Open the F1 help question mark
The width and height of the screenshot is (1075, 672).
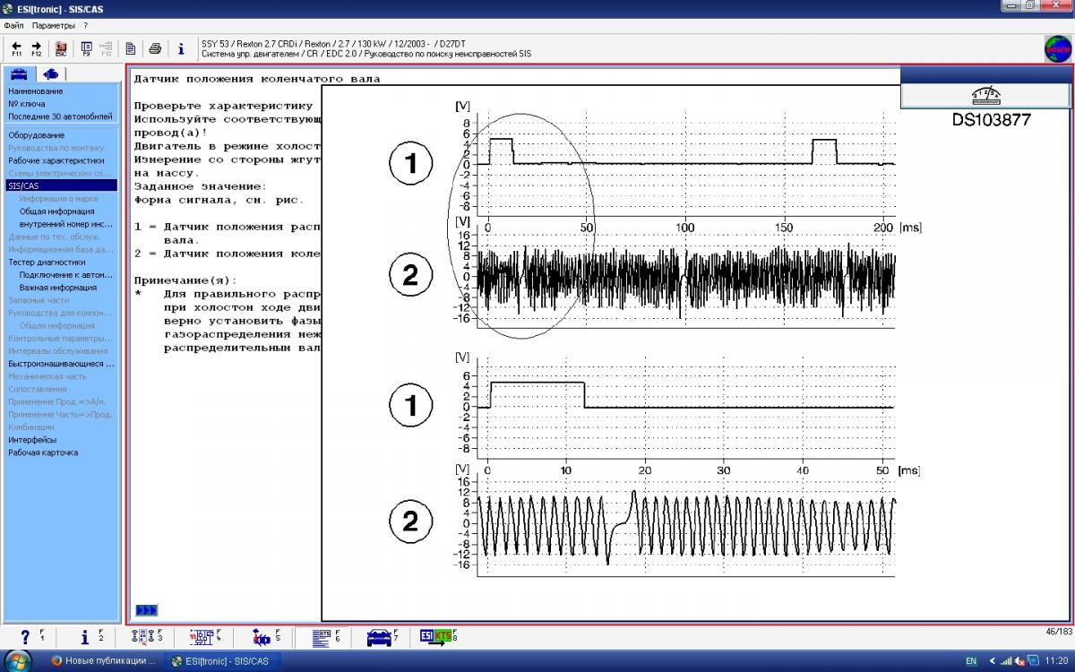(x=27, y=637)
